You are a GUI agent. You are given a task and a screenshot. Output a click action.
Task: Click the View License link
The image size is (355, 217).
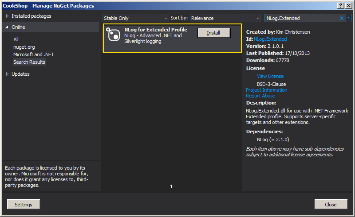click(x=270, y=76)
